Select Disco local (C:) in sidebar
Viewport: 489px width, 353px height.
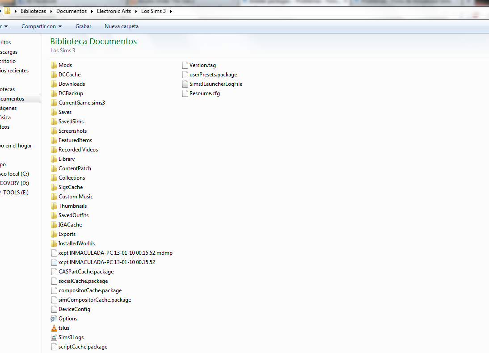(x=14, y=174)
